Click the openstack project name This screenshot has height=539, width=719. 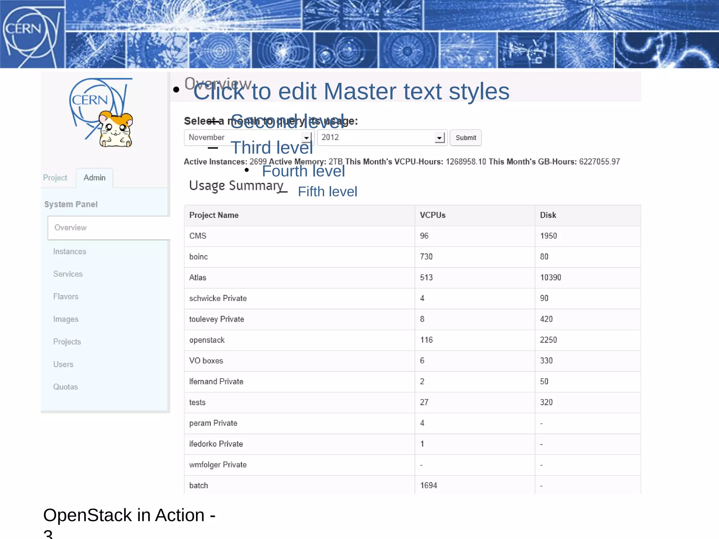pos(207,340)
